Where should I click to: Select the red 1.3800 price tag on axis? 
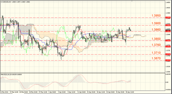tap(168, 40)
